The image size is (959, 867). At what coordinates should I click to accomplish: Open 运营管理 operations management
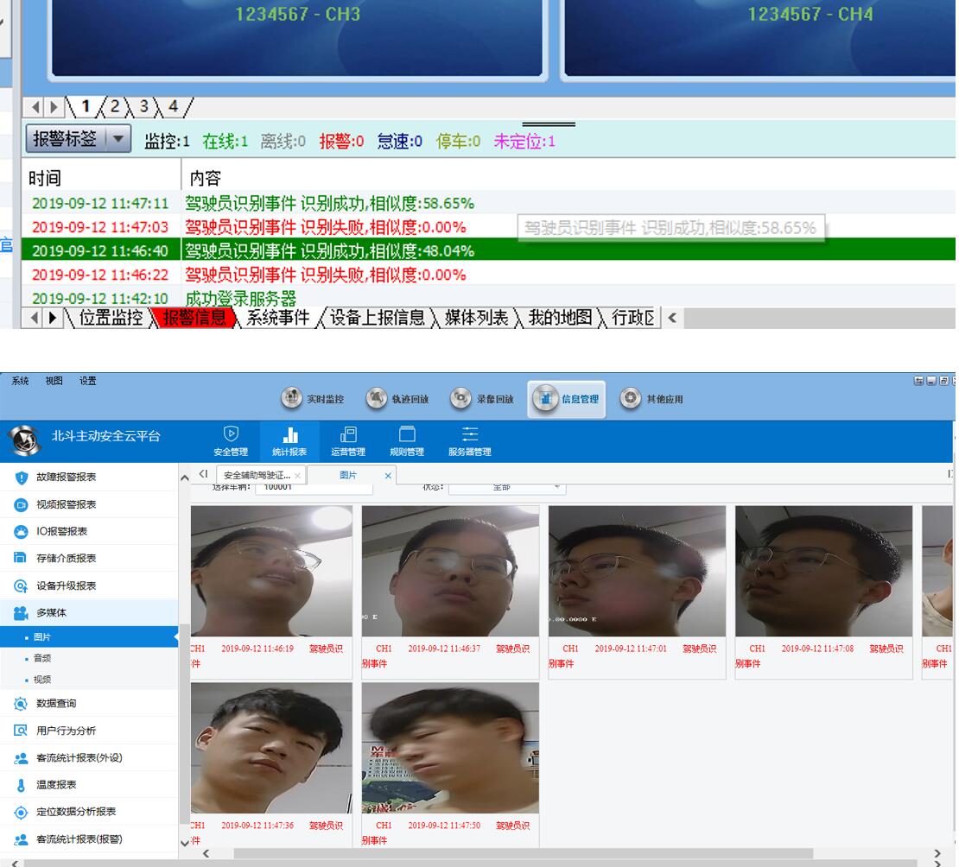347,440
